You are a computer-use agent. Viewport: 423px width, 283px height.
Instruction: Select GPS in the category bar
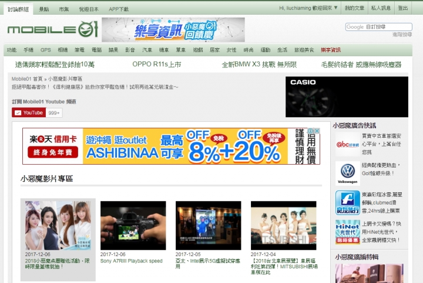[46, 50]
